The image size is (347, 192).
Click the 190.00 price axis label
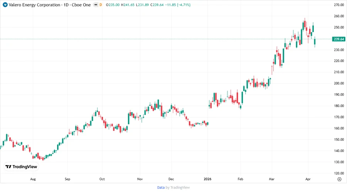coord(339,94)
